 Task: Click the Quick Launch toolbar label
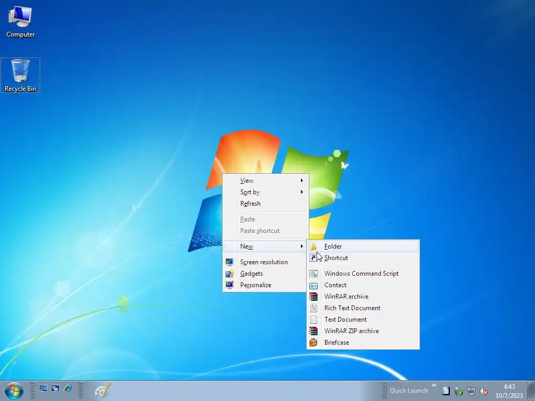coord(409,391)
